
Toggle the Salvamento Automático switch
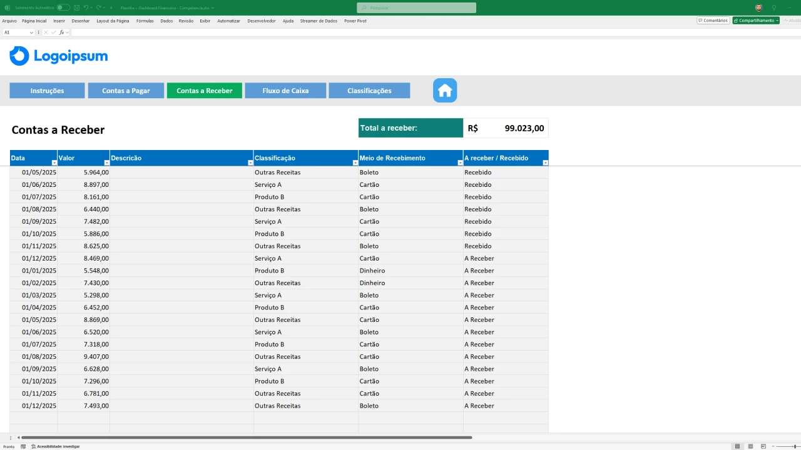(x=63, y=7)
